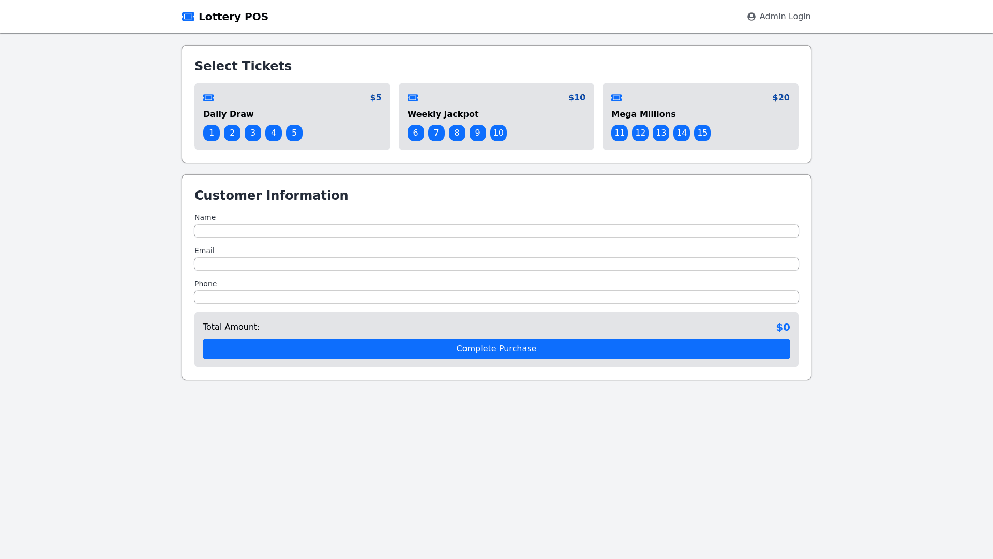Choose number 5 in Daily Draw
The image size is (993, 559).
coord(294,133)
